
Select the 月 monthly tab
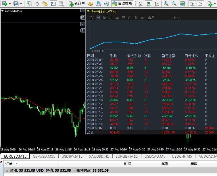pos(111,18)
